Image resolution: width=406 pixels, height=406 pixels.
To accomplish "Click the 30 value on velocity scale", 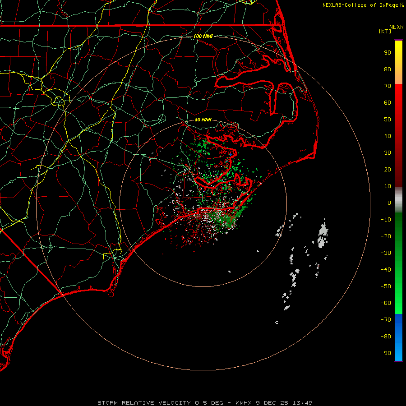I will (x=388, y=153).
